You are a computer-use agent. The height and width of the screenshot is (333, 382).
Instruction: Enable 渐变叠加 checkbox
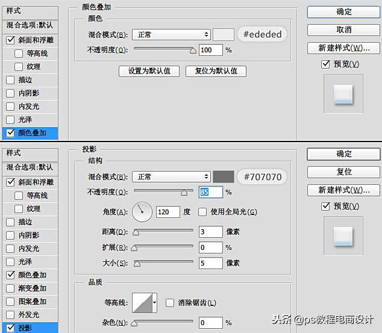[x=10, y=288]
